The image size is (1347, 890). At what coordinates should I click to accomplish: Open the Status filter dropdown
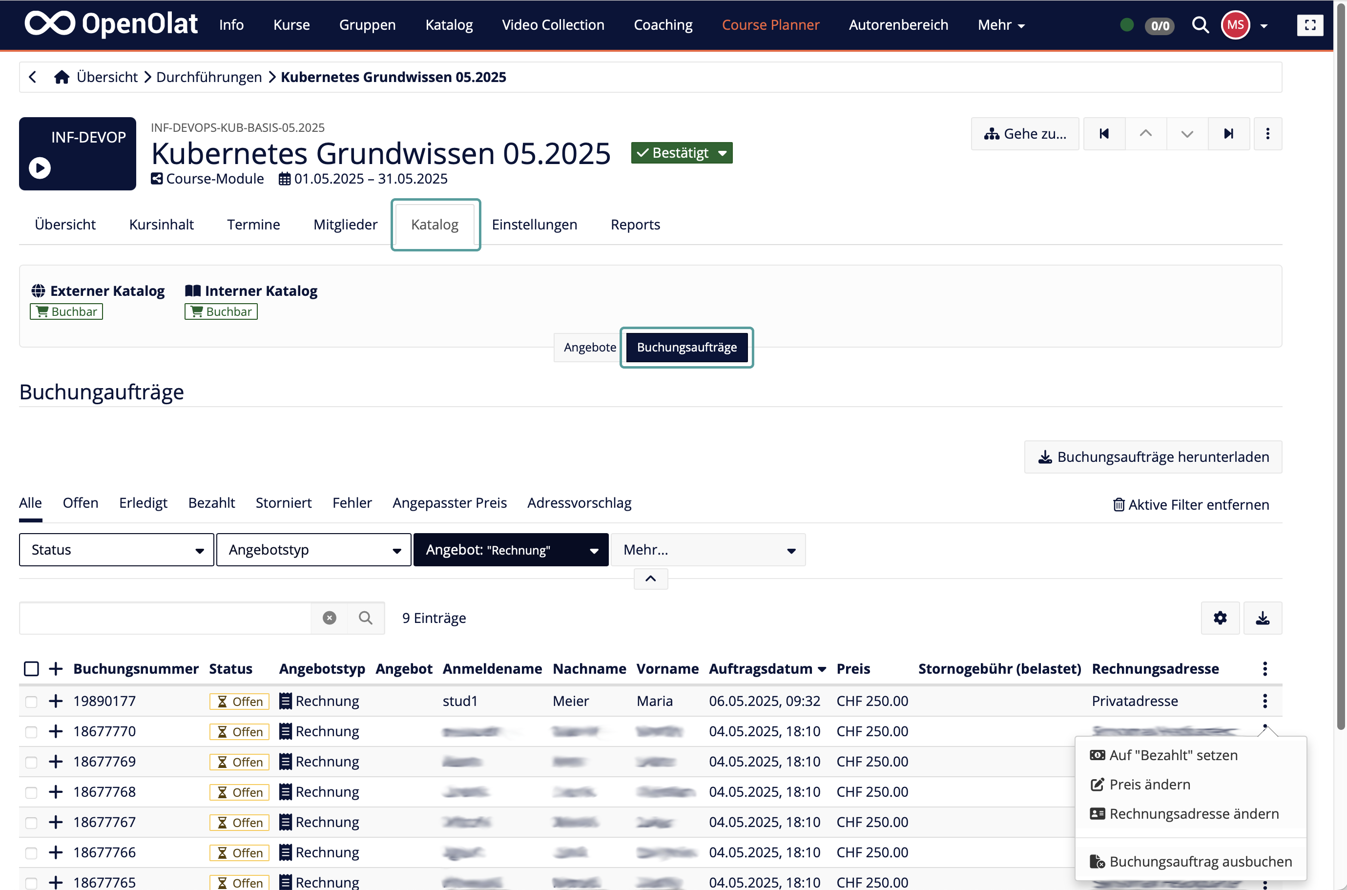pyautogui.click(x=116, y=549)
